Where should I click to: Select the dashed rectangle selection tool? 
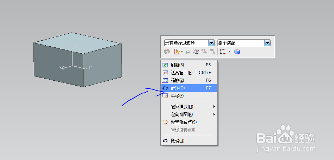pos(223,52)
